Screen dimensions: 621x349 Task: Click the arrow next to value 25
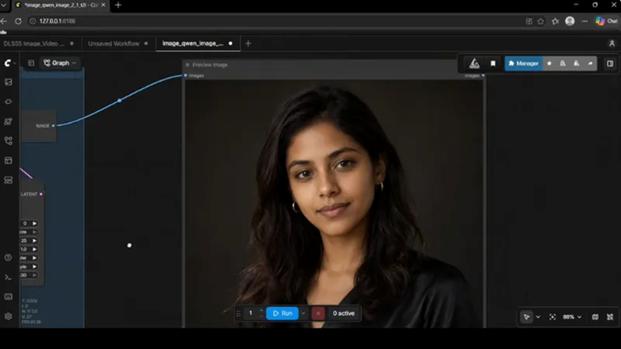click(34, 240)
